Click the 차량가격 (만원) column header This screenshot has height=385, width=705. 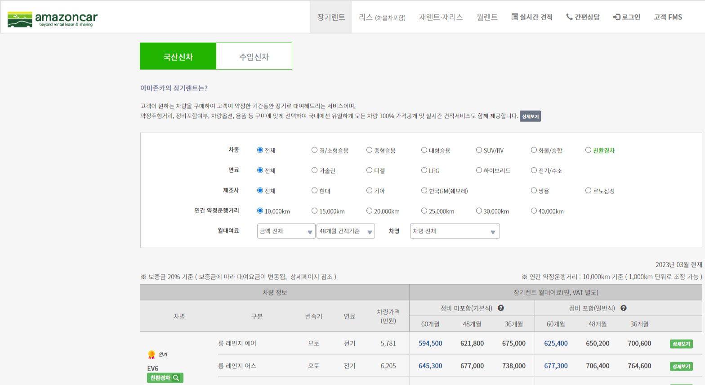pyautogui.click(x=388, y=316)
